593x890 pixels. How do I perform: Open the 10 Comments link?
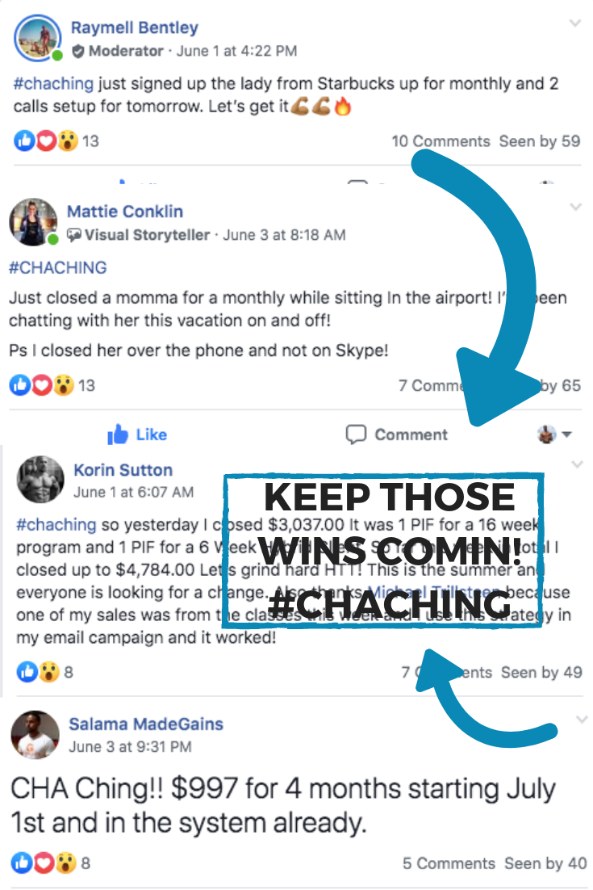tap(441, 141)
